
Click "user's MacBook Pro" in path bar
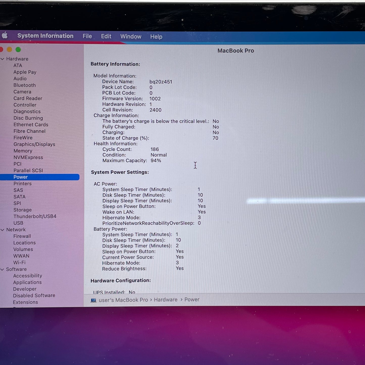123,300
